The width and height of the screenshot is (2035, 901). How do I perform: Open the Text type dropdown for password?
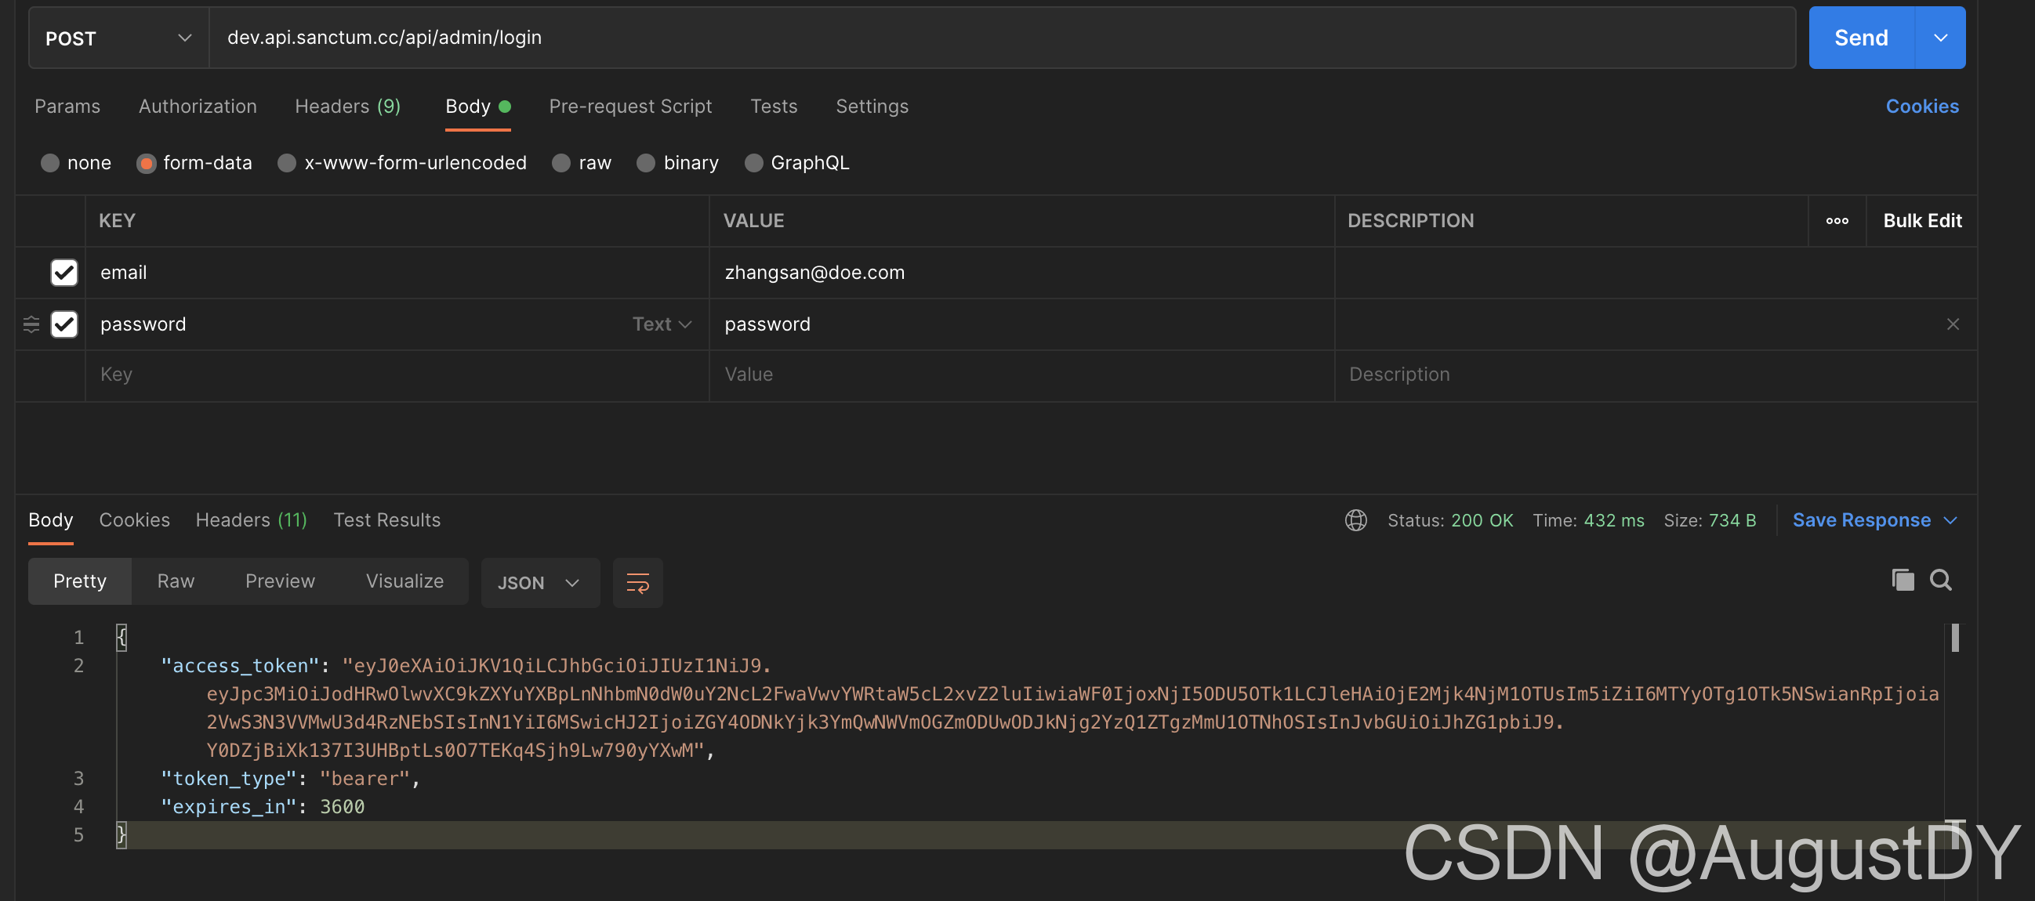click(x=662, y=324)
